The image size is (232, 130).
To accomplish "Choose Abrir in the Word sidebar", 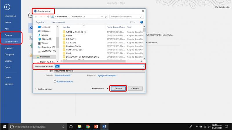I will click(x=7, y=29).
